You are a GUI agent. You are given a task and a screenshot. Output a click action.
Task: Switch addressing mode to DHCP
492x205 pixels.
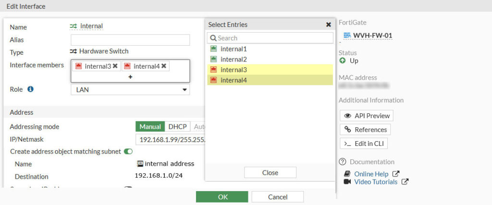(x=177, y=127)
